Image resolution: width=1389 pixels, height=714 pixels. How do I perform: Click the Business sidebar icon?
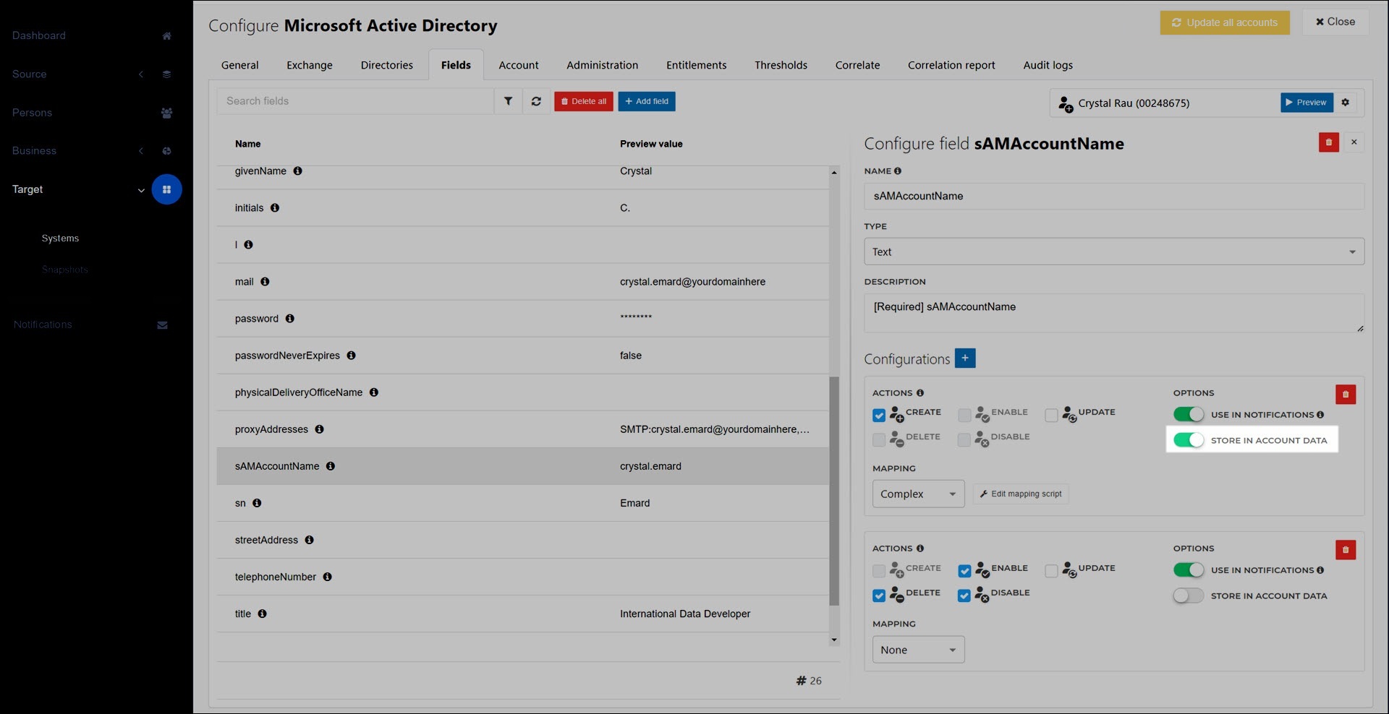pos(166,151)
